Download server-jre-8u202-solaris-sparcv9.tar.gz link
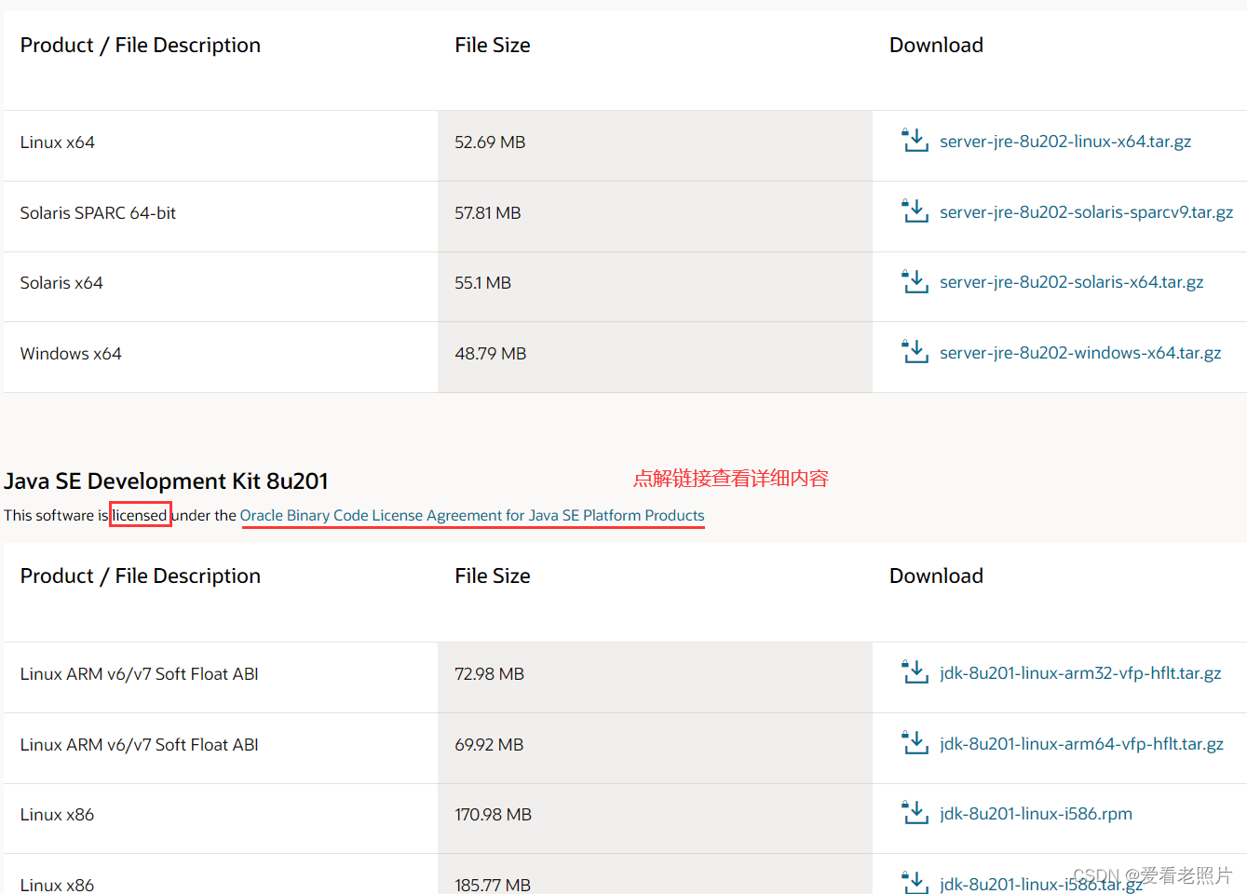The height and width of the screenshot is (894, 1247). (1086, 212)
